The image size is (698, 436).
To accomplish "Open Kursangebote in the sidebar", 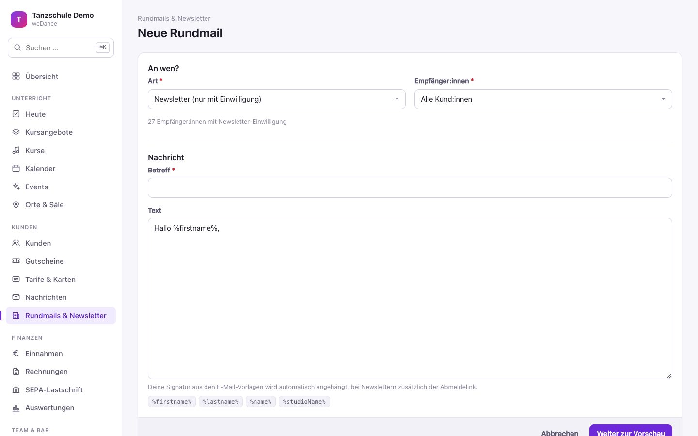I will [61, 132].
